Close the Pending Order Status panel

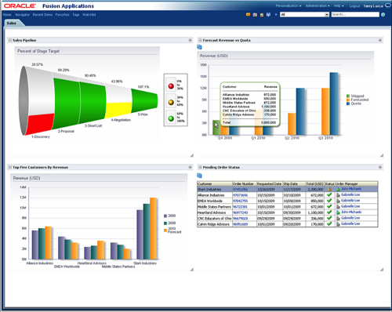380,167
